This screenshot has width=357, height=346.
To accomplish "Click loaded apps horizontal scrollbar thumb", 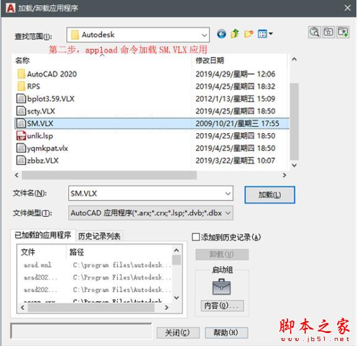I will [x=91, y=308].
